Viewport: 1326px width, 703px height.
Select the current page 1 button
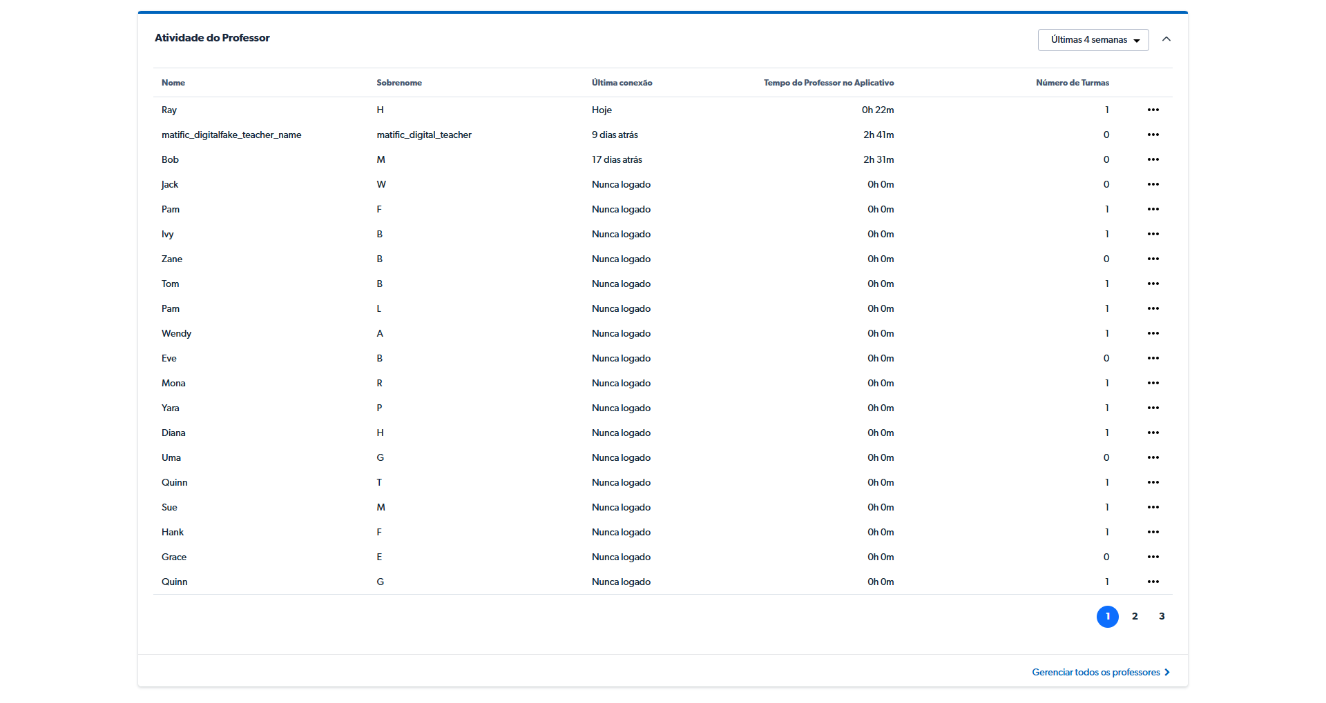click(x=1107, y=616)
